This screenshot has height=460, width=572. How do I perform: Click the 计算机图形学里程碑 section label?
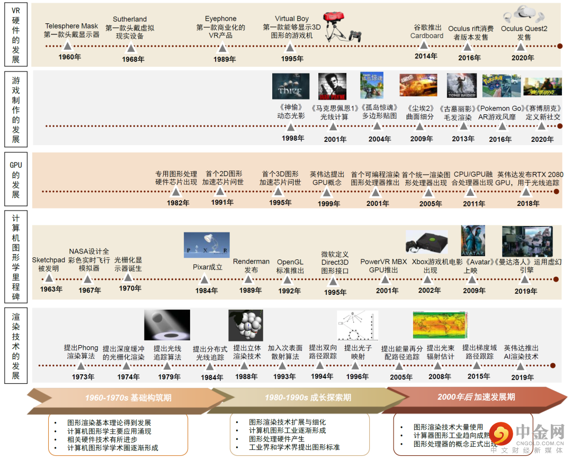[x=16, y=257]
